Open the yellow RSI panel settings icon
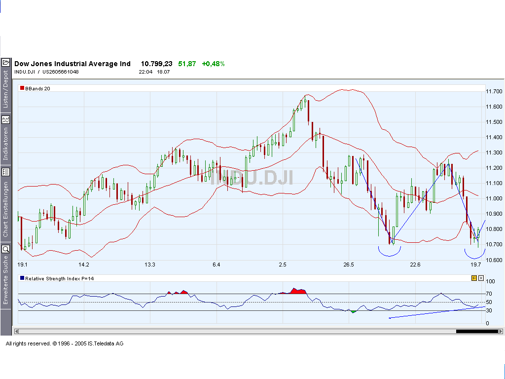 pos(474,278)
